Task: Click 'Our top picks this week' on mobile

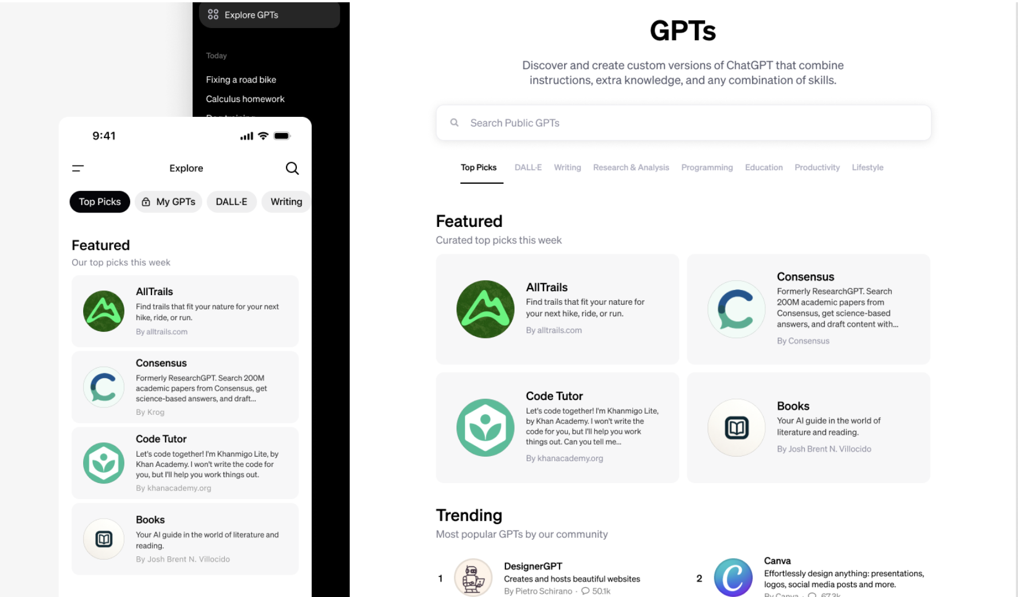Action: [121, 262]
